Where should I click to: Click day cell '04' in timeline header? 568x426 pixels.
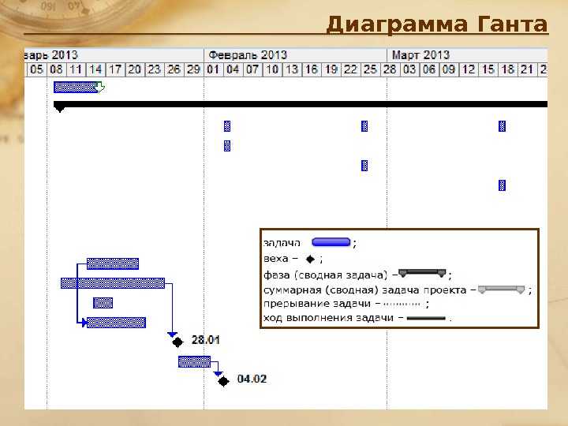[233, 69]
